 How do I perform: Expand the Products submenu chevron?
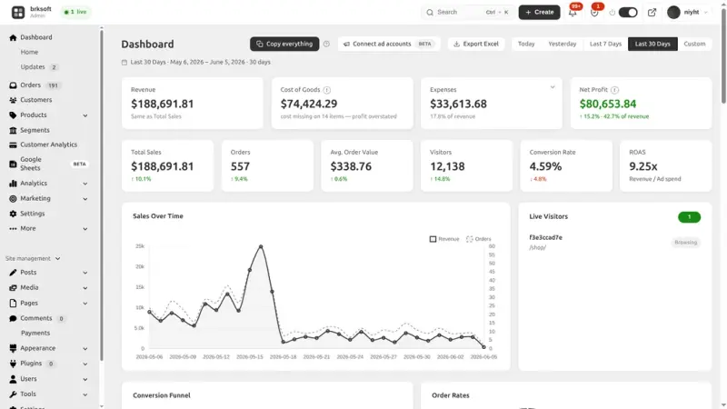(x=85, y=115)
